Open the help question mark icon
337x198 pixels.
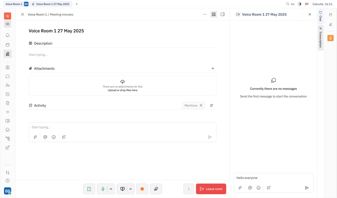tap(8, 181)
